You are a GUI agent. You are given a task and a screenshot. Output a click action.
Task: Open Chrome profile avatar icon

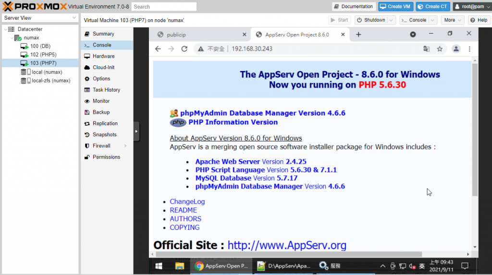[x=456, y=49]
